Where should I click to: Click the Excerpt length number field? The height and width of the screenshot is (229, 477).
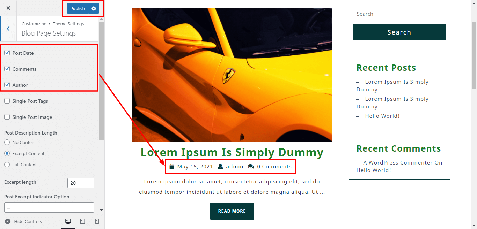(x=81, y=183)
